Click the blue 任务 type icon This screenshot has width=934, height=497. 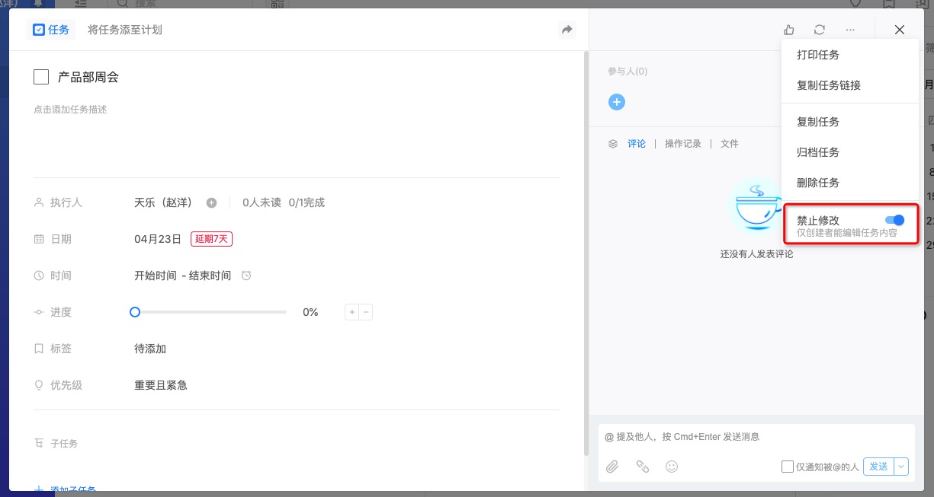tap(39, 30)
